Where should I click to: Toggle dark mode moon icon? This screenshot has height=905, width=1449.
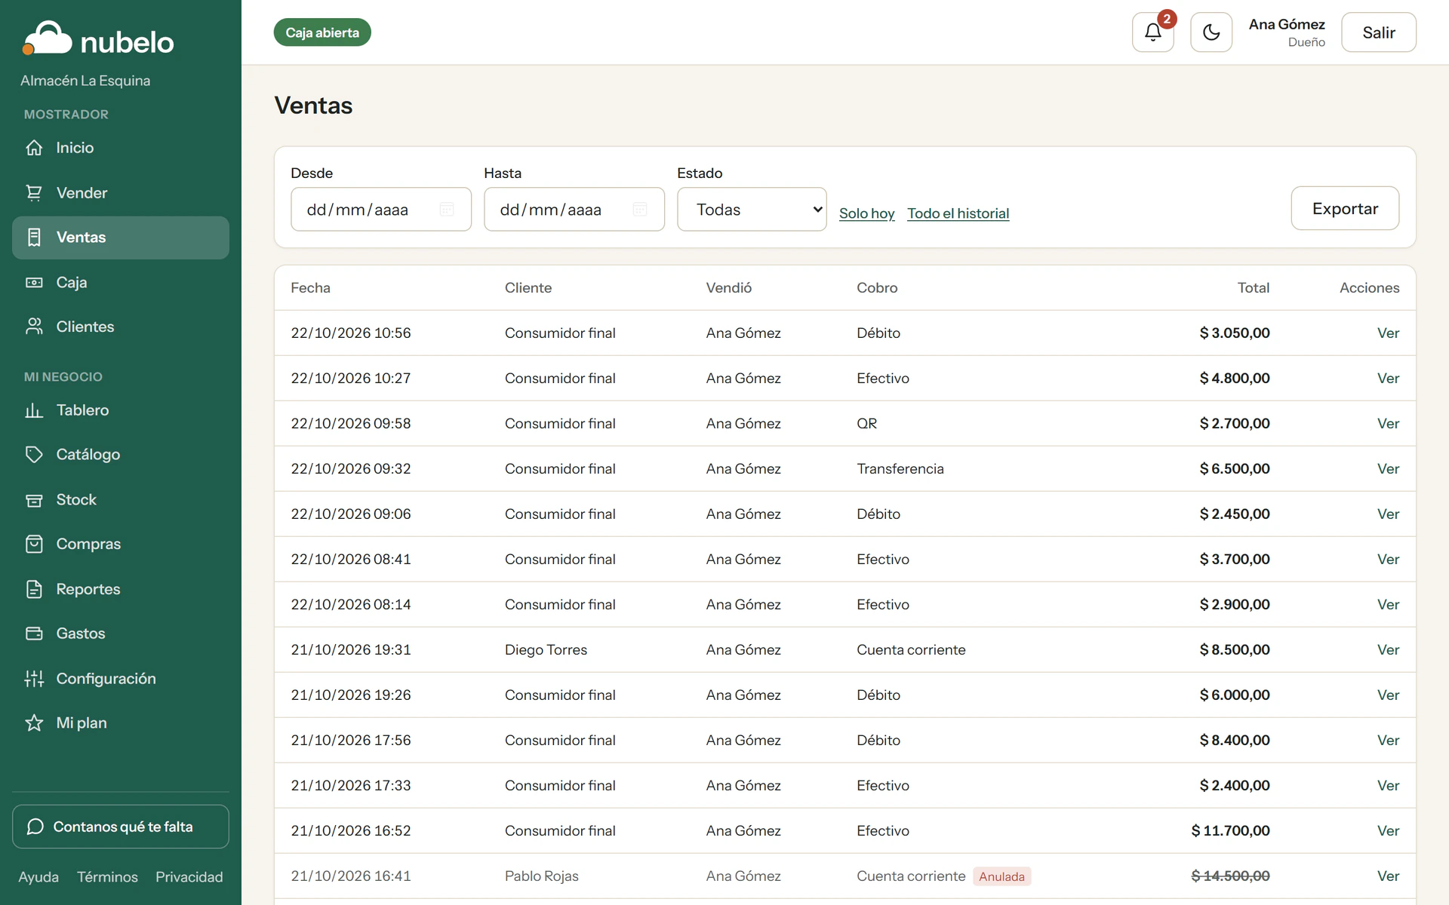[1211, 32]
